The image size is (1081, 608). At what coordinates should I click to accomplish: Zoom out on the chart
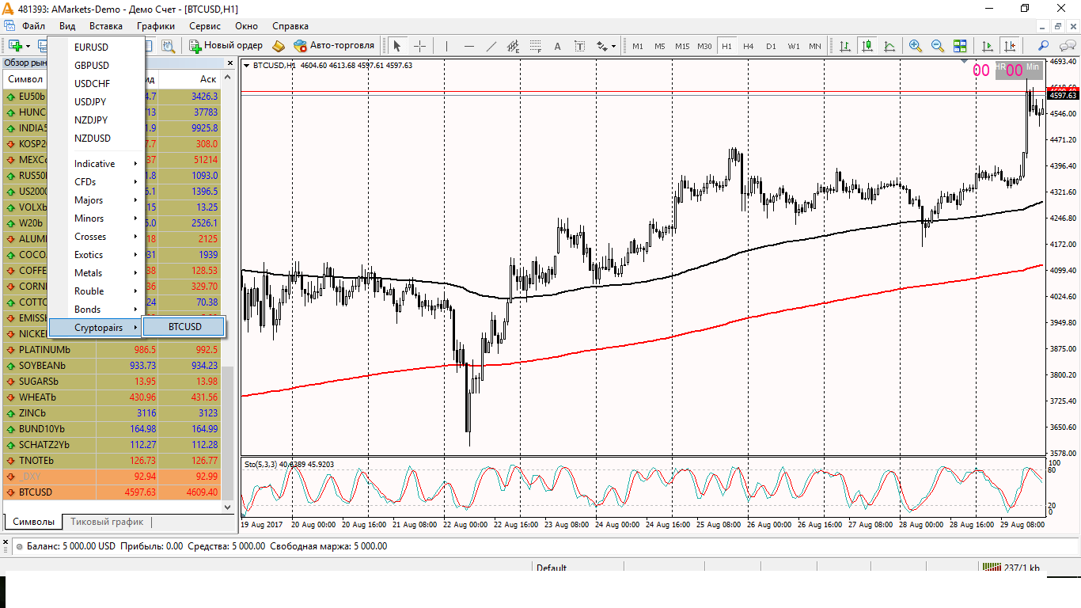pyautogui.click(x=938, y=46)
